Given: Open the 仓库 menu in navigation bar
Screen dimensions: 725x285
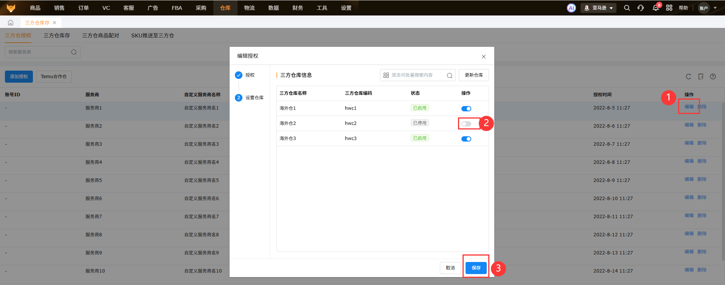Looking at the screenshot, I should [225, 8].
